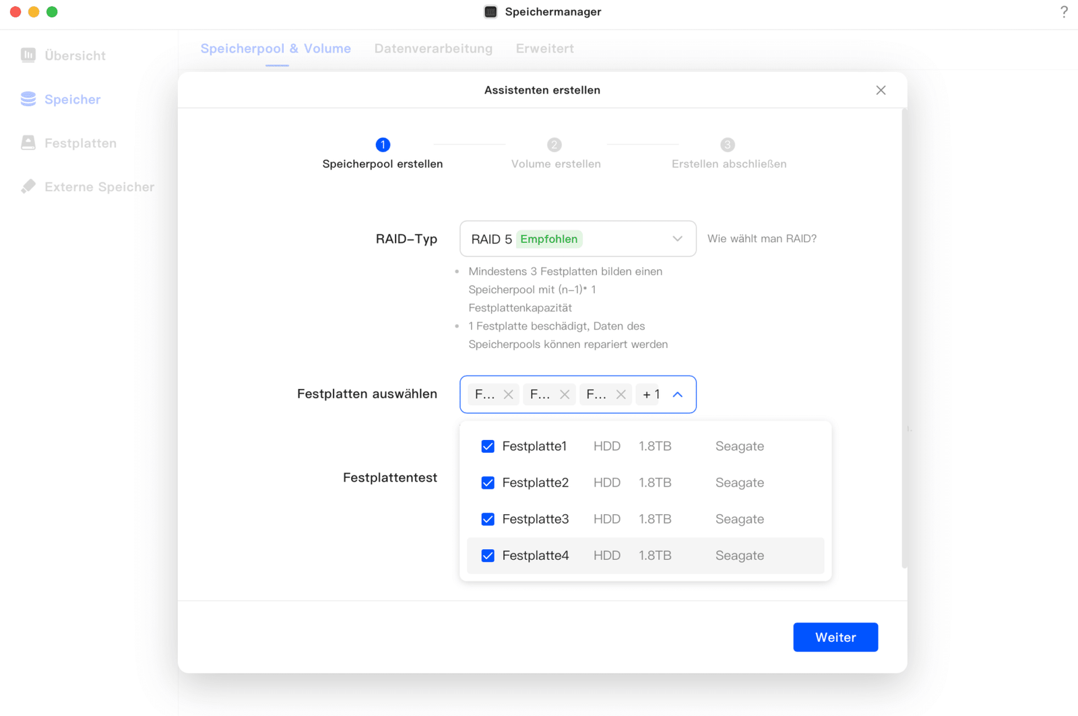This screenshot has height=716, width=1078.
Task: Click the Externe Speicher icon
Action: [28, 186]
